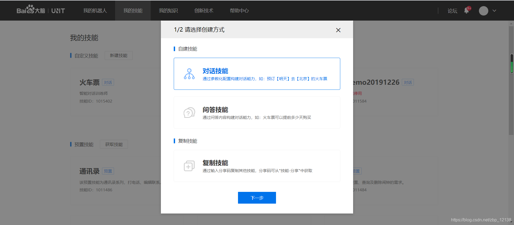Click the 自定义技能 section label
This screenshot has width=514, height=225.
click(x=86, y=56)
